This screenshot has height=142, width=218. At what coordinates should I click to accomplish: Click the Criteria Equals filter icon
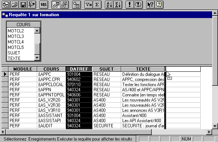pyautogui.click(x=88, y=4)
